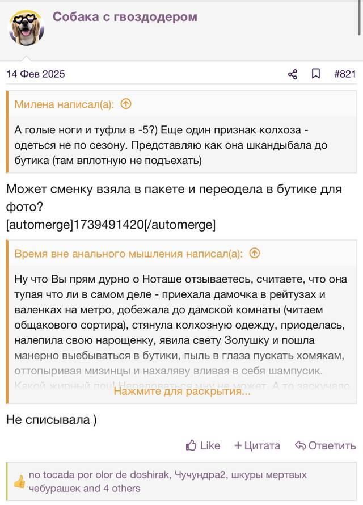Go to Время вне анального мышления's quoted post arrow

pos(255,254)
